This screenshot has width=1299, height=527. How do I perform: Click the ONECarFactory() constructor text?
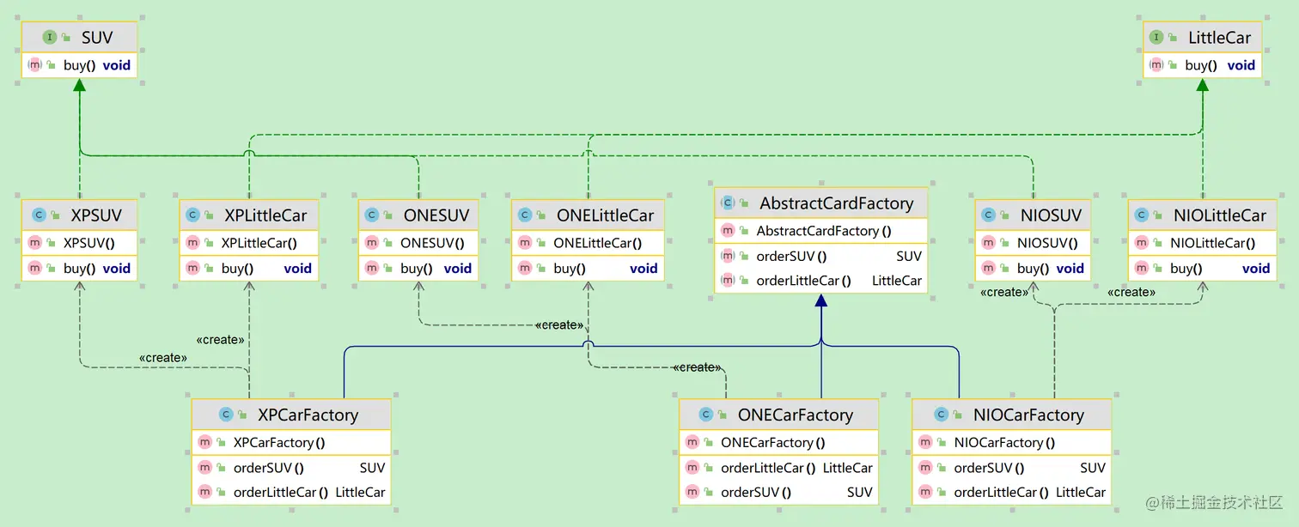(x=773, y=443)
